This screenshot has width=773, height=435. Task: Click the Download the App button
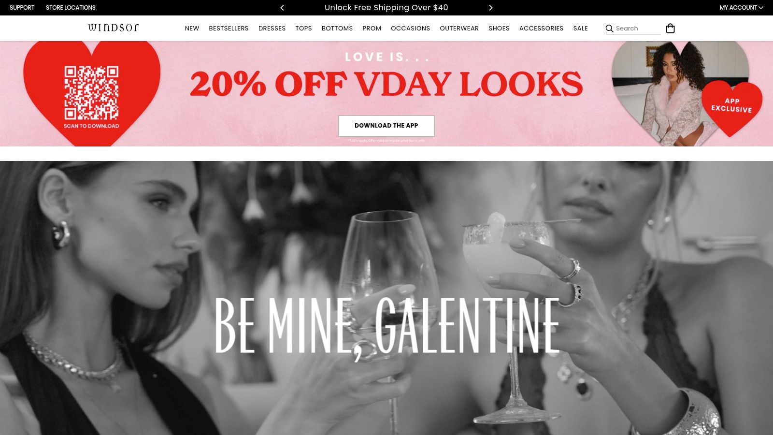(x=386, y=126)
